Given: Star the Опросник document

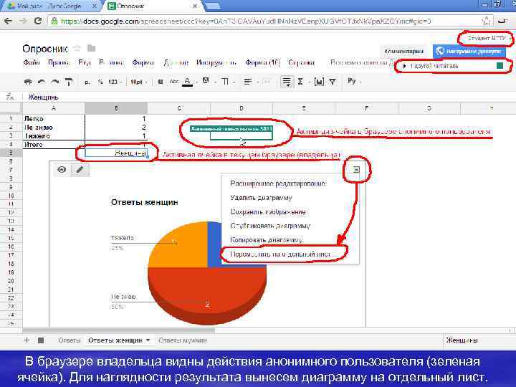Looking at the screenshot, I should click(x=77, y=49).
